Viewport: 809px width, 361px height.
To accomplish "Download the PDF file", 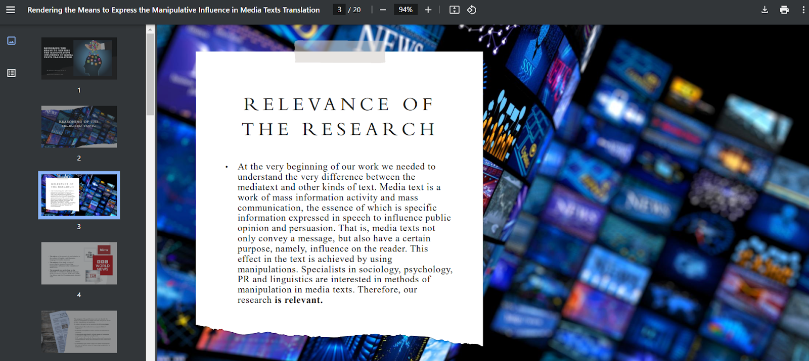I will click(x=765, y=10).
